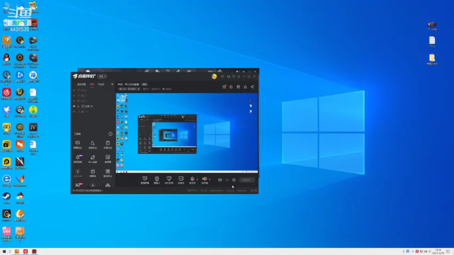
Task: Open the Windows Start button
Action: pos(4,252)
